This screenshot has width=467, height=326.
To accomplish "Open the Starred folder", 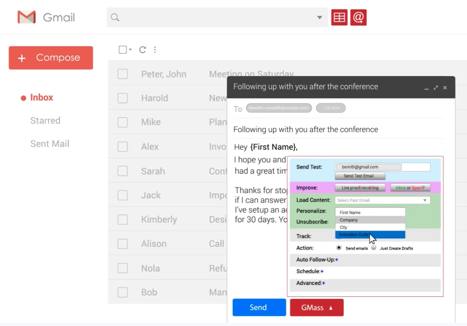I will pyautogui.click(x=45, y=120).
